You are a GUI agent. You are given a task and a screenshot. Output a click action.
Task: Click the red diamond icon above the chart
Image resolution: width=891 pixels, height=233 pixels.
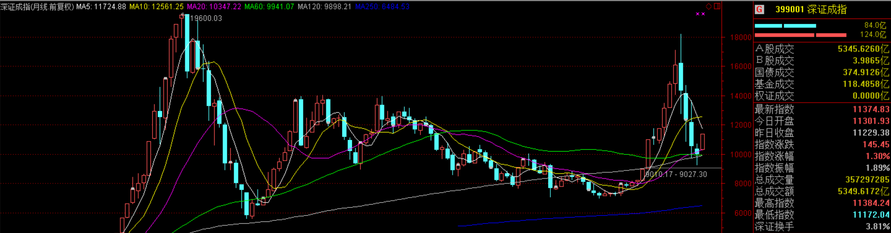coord(709,6)
